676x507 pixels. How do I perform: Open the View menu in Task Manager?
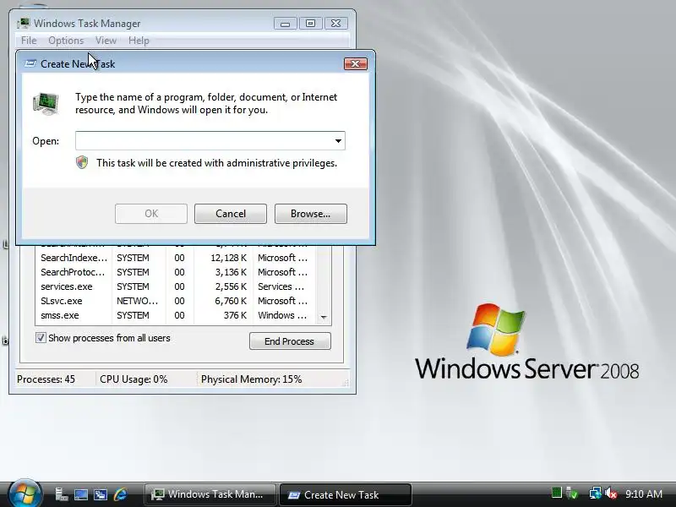[x=106, y=41]
